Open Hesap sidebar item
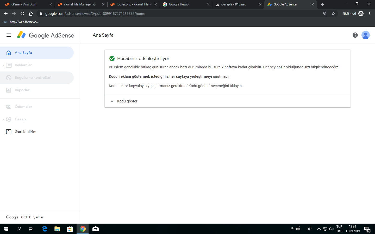This screenshot has height=234, width=375. tap(37, 119)
